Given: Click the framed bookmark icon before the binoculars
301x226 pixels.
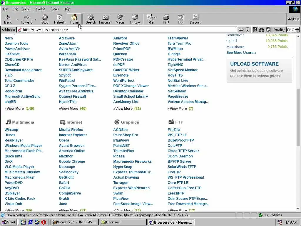Looking at the screenshot, I should pos(255,30).
